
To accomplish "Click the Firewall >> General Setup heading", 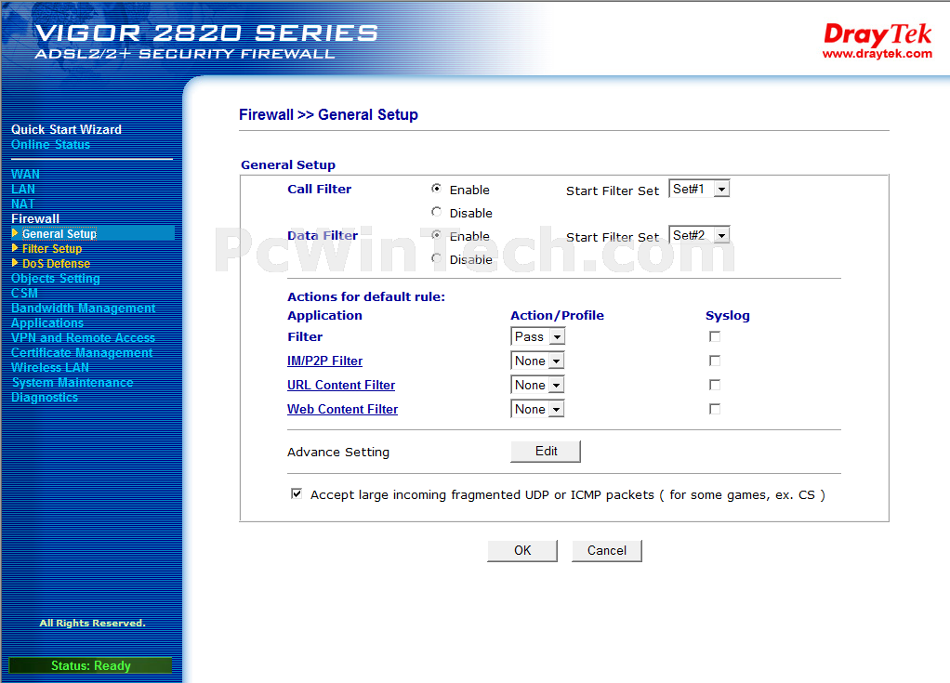I will point(328,114).
